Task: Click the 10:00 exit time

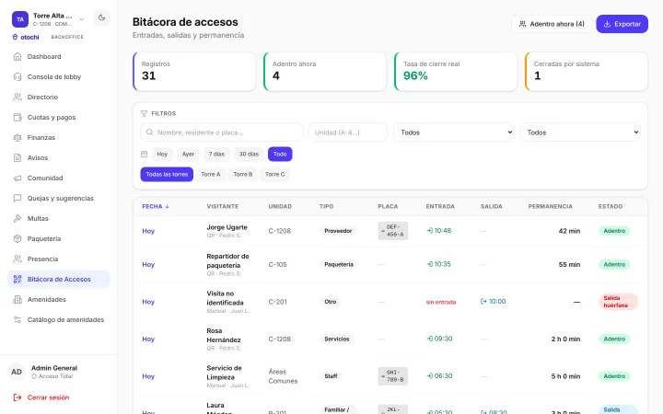Action: [493, 302]
